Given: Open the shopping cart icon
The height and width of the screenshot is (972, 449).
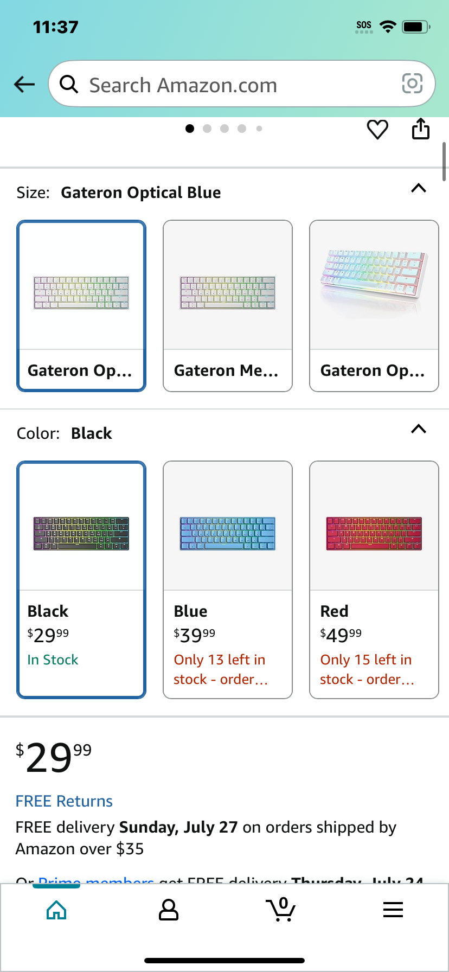Looking at the screenshot, I should 281,909.
